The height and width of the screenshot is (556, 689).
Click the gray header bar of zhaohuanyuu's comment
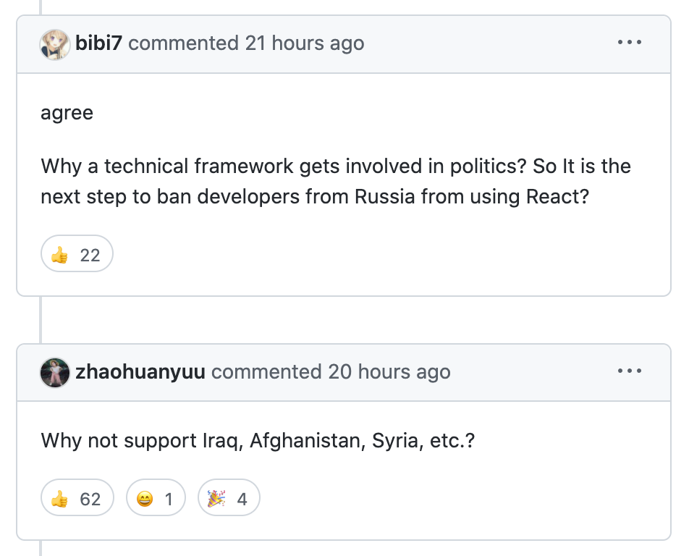344,372
